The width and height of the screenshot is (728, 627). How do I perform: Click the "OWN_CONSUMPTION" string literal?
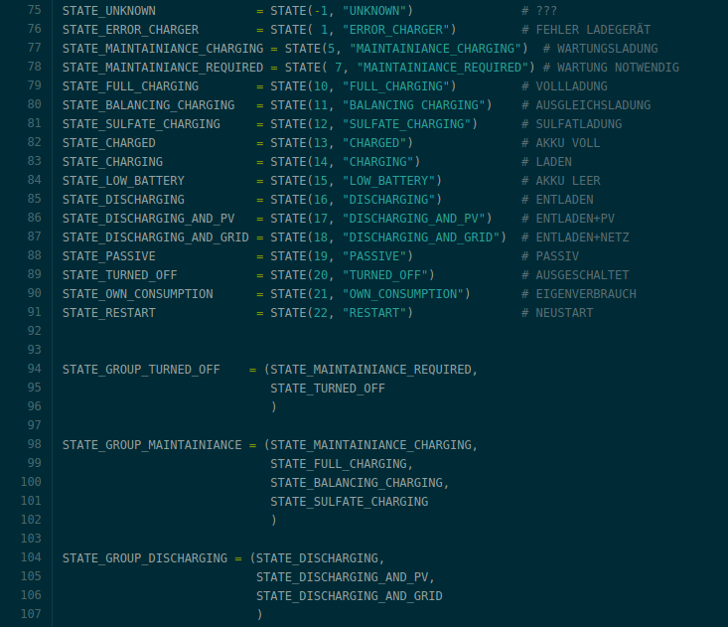click(405, 294)
